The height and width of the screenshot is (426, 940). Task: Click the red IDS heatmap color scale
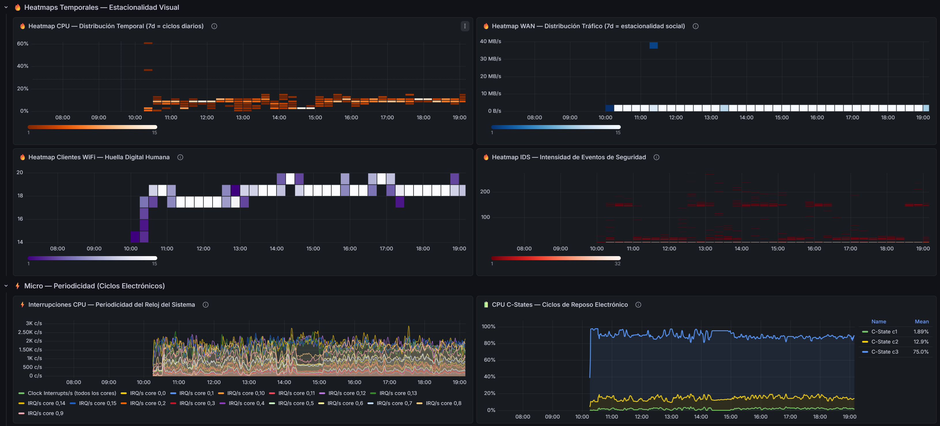click(556, 258)
